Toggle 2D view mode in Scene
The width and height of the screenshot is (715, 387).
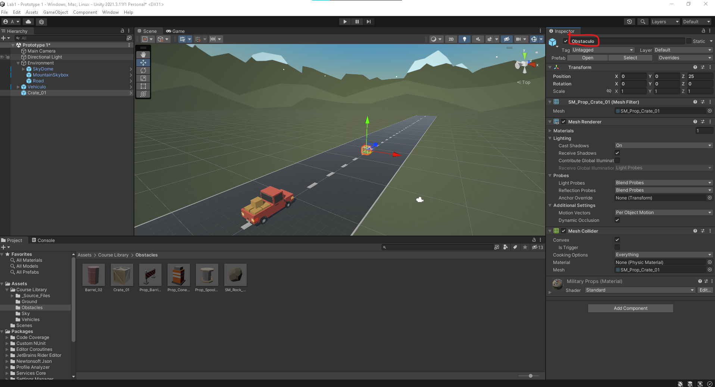451,39
